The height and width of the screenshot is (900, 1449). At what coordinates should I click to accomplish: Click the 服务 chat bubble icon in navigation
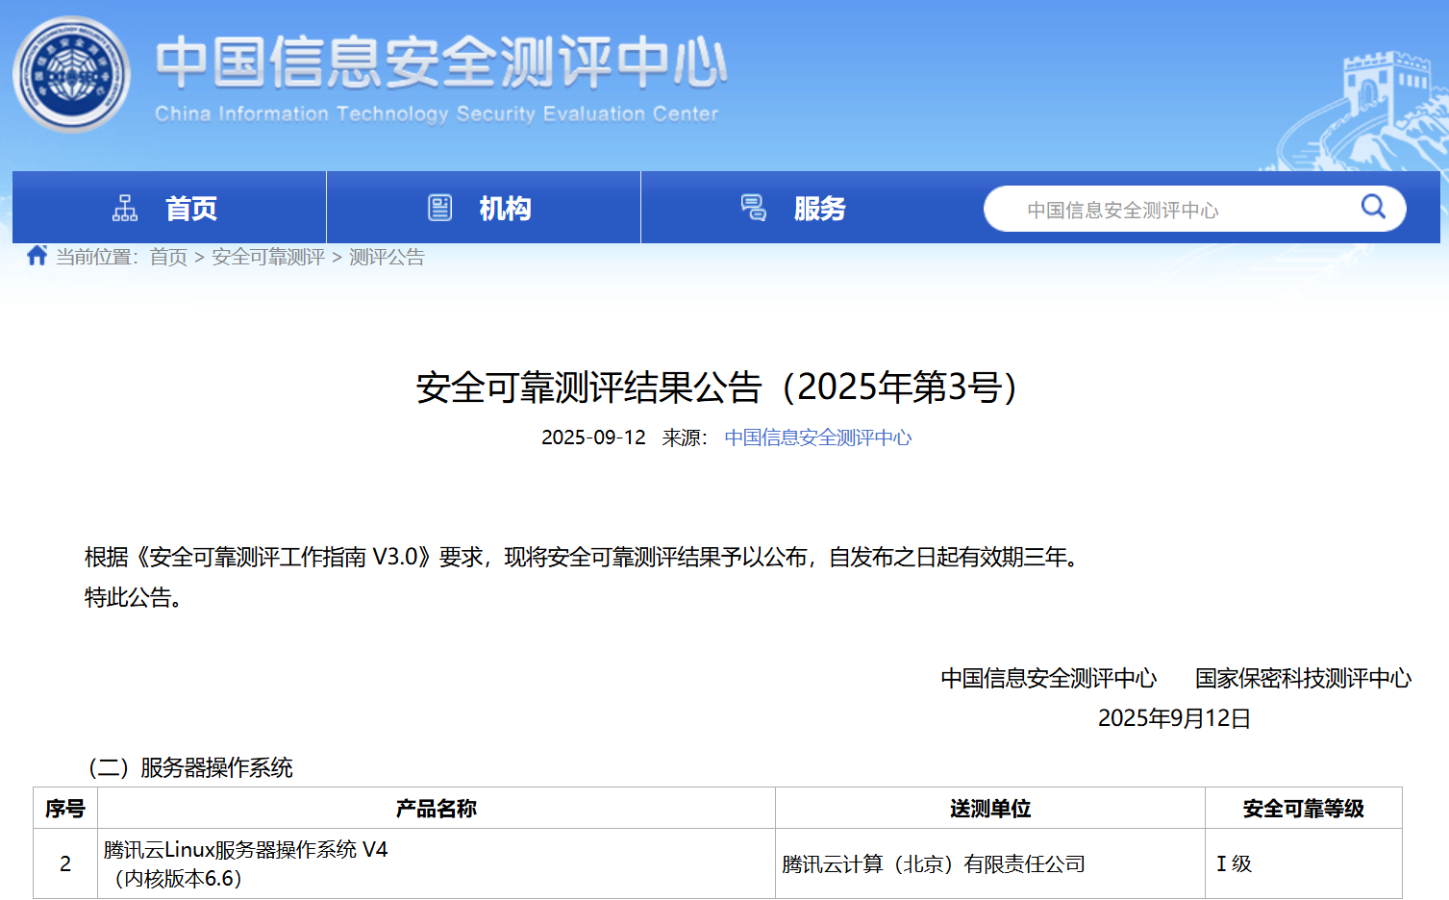[754, 208]
